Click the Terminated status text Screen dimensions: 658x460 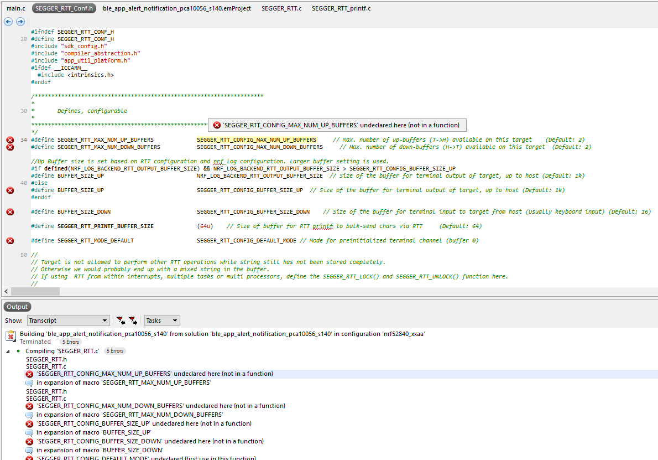tap(35, 342)
